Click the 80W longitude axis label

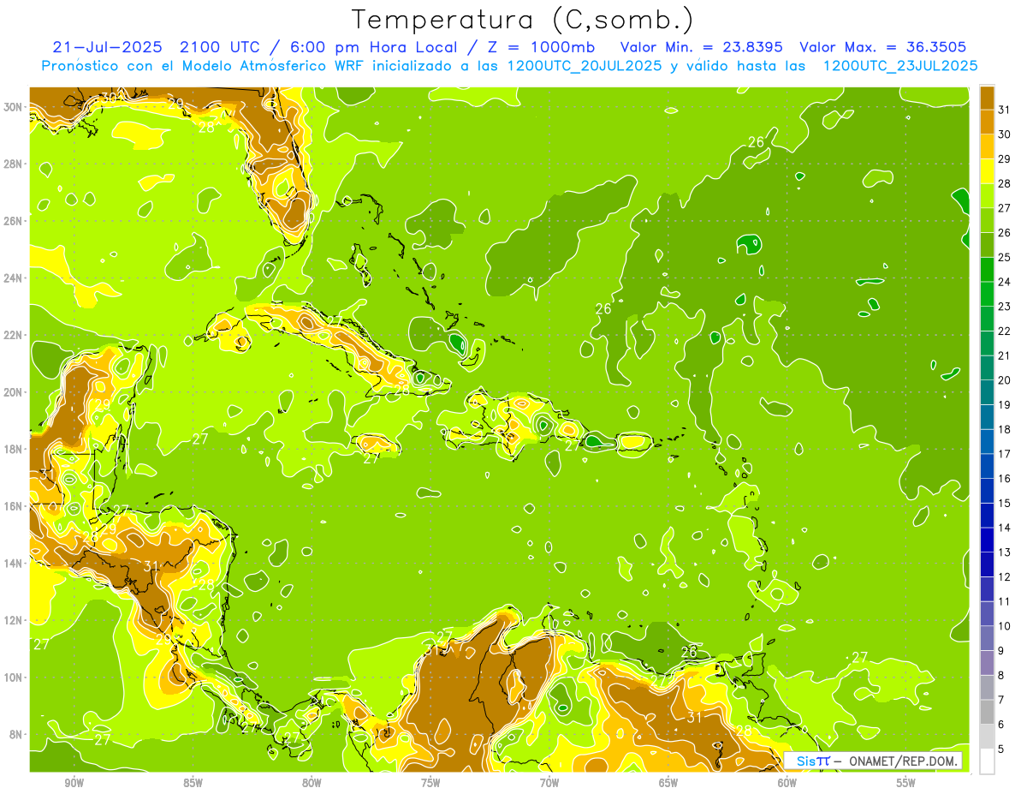(312, 783)
